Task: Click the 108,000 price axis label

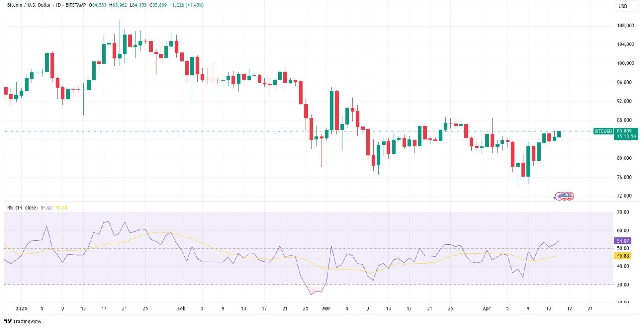Action: click(625, 26)
